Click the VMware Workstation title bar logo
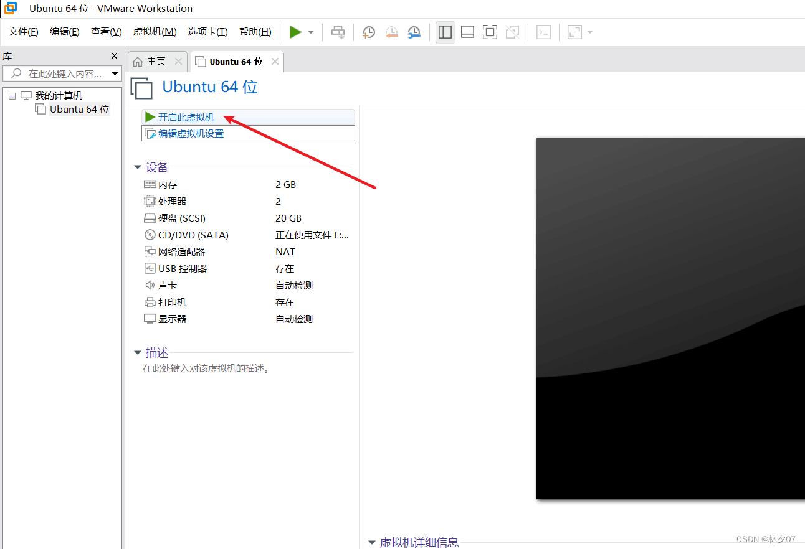This screenshot has height=549, width=805. pos(11,8)
